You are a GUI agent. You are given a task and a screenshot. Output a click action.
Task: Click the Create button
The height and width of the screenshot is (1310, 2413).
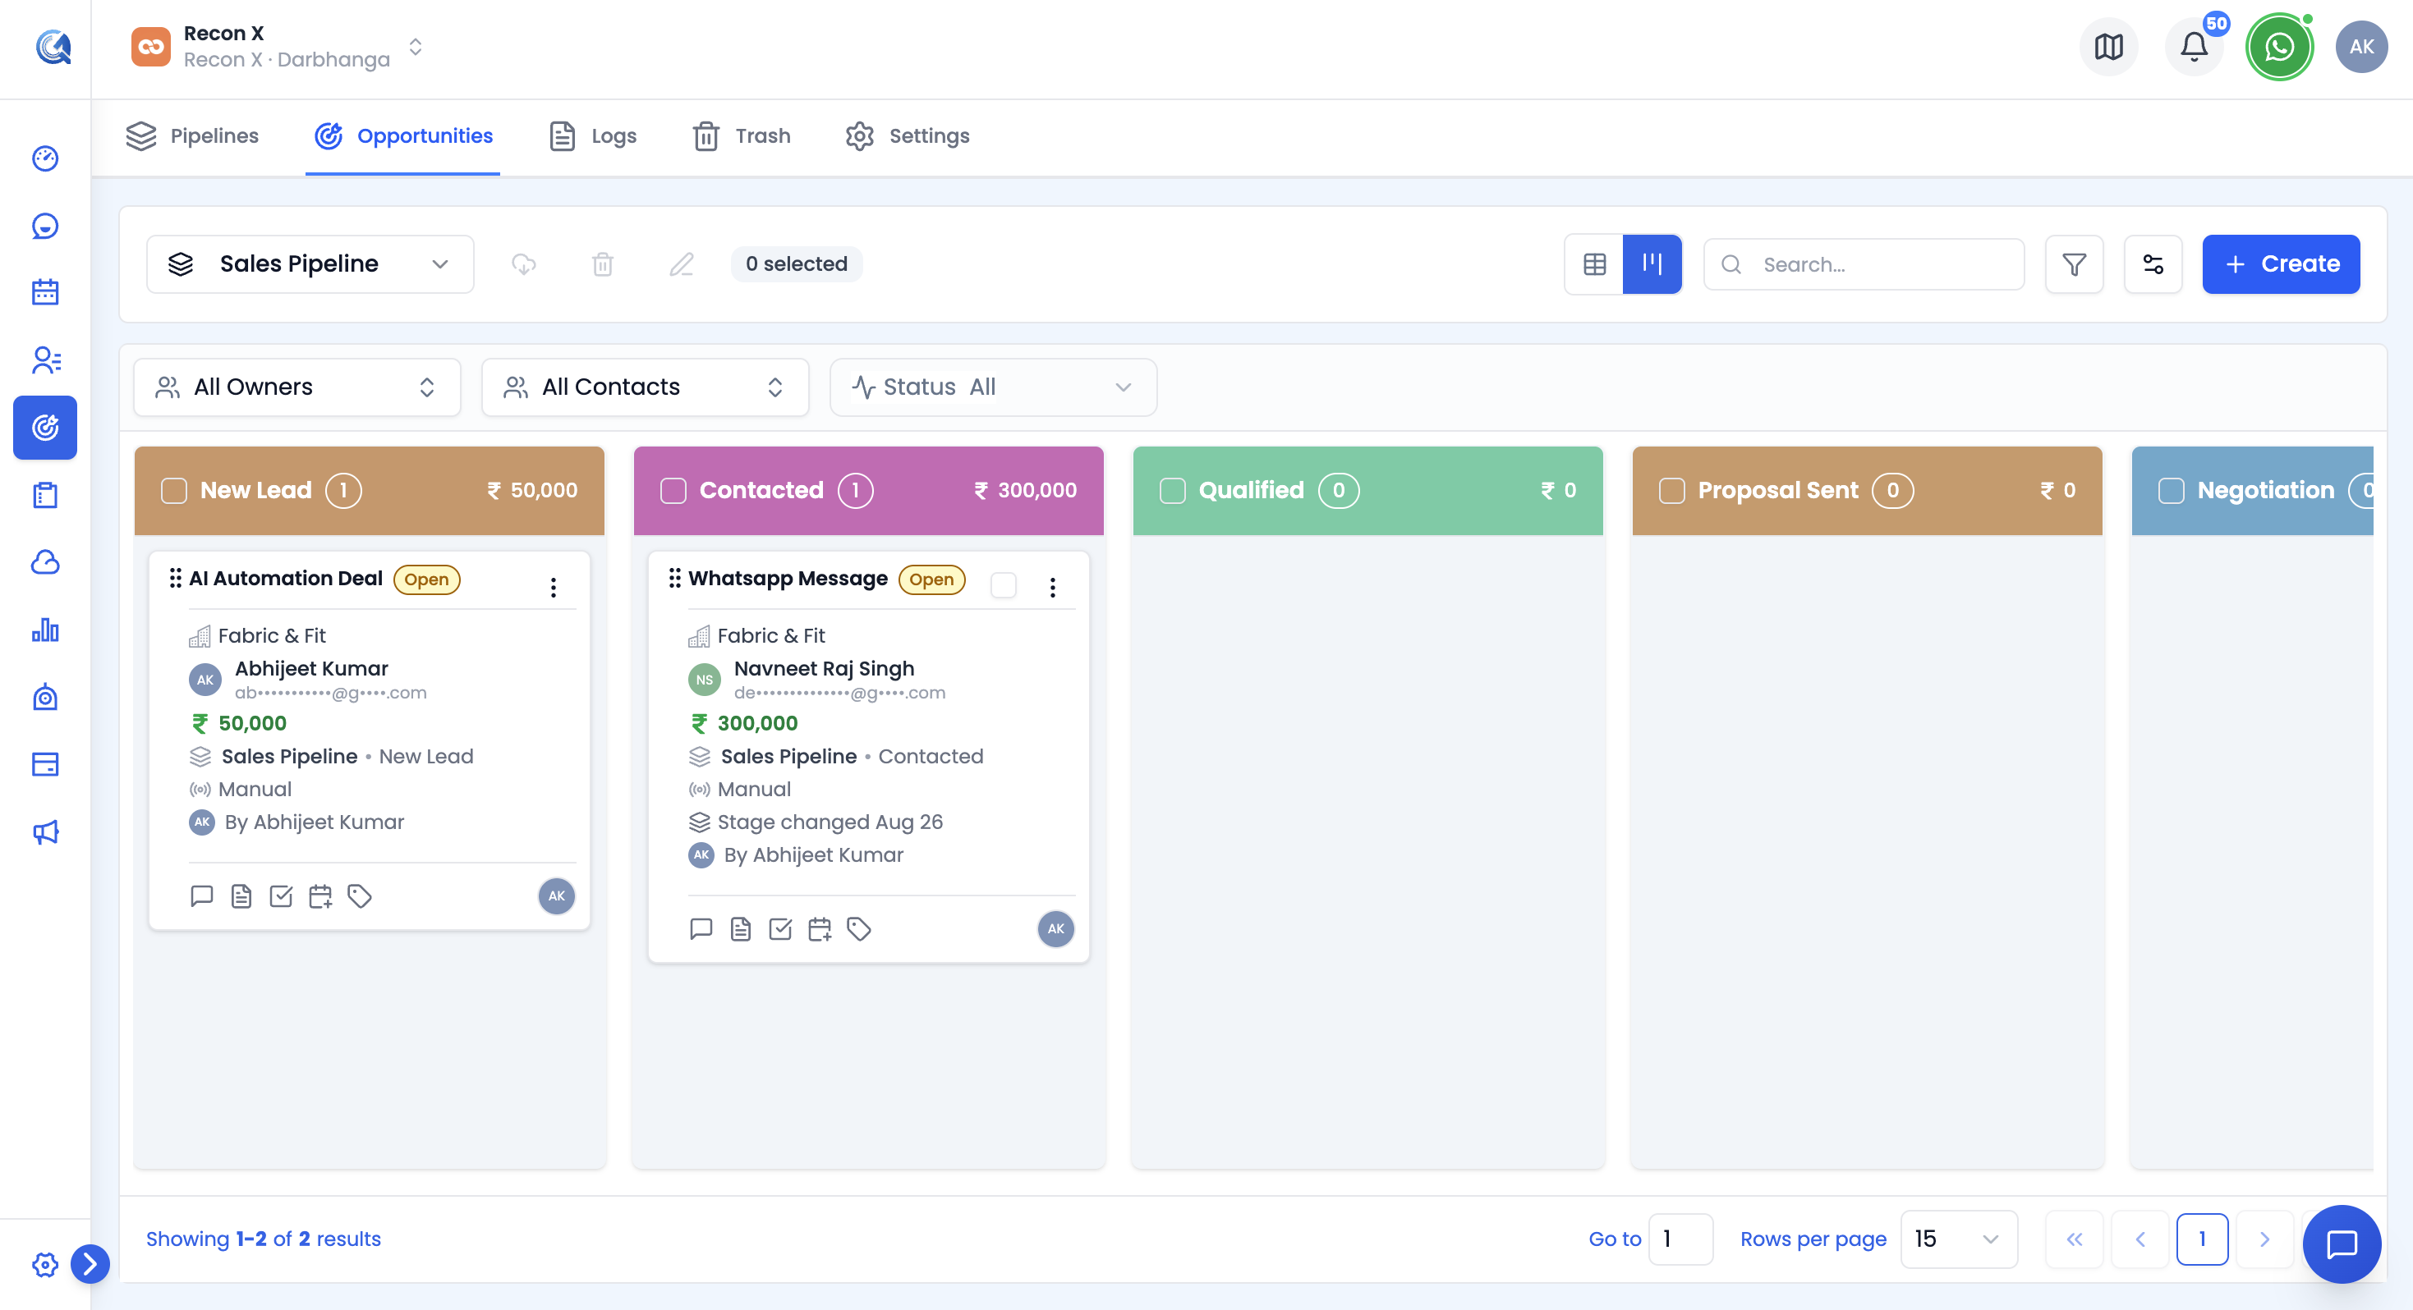point(2280,264)
